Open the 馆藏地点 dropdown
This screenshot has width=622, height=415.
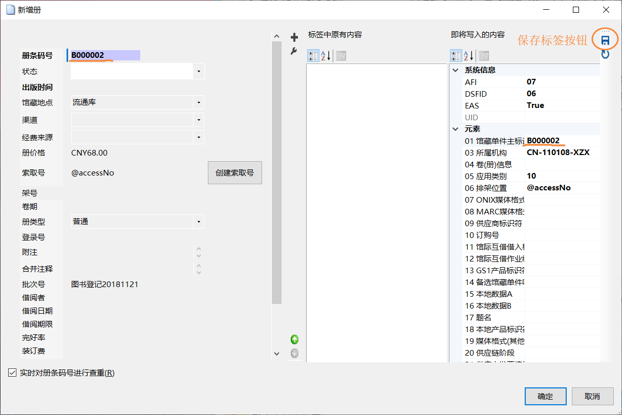(199, 102)
